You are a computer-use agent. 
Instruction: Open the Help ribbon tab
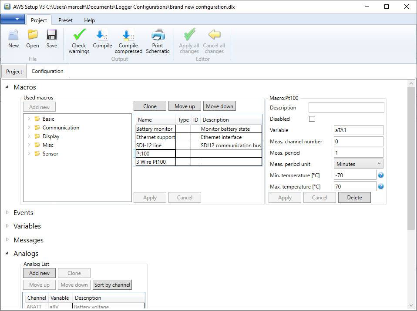(x=89, y=20)
